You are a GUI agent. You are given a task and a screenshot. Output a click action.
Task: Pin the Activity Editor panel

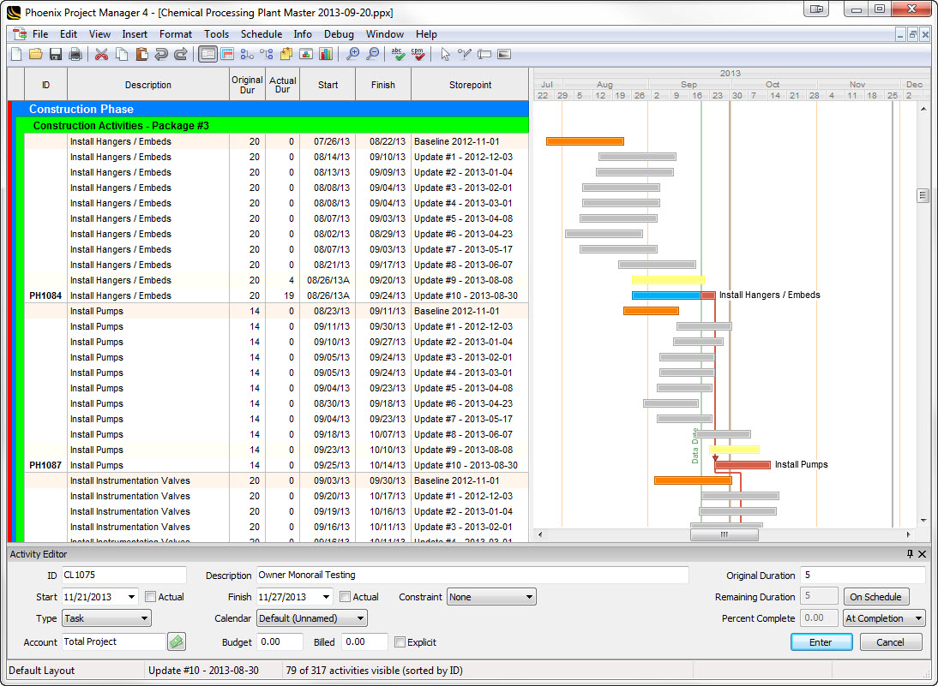tap(910, 554)
